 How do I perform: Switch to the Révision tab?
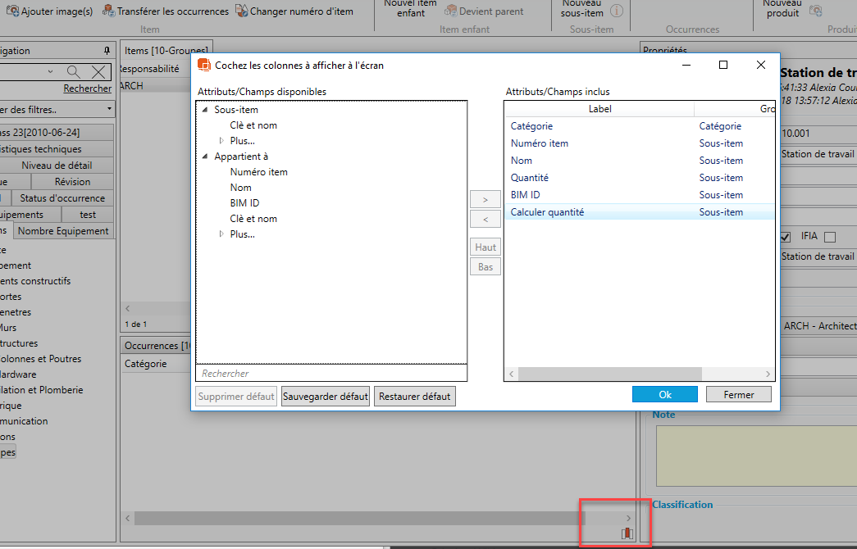pos(72,182)
